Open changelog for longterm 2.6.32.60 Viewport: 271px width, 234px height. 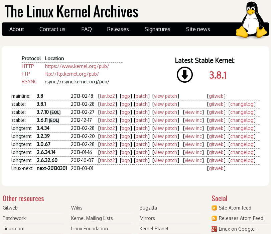(242, 160)
